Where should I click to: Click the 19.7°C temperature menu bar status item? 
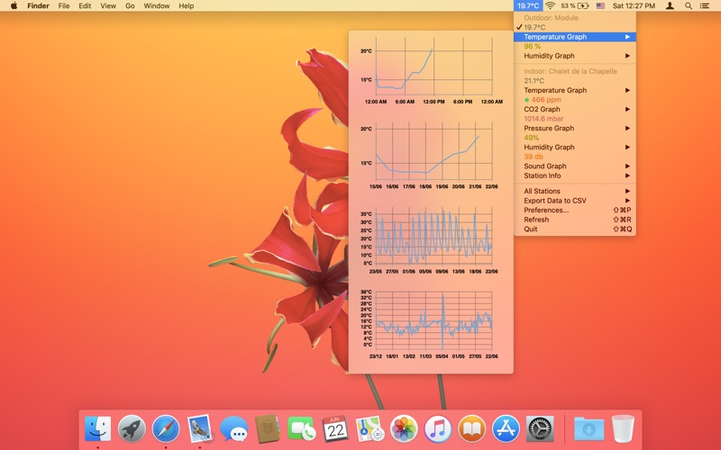point(528,5)
